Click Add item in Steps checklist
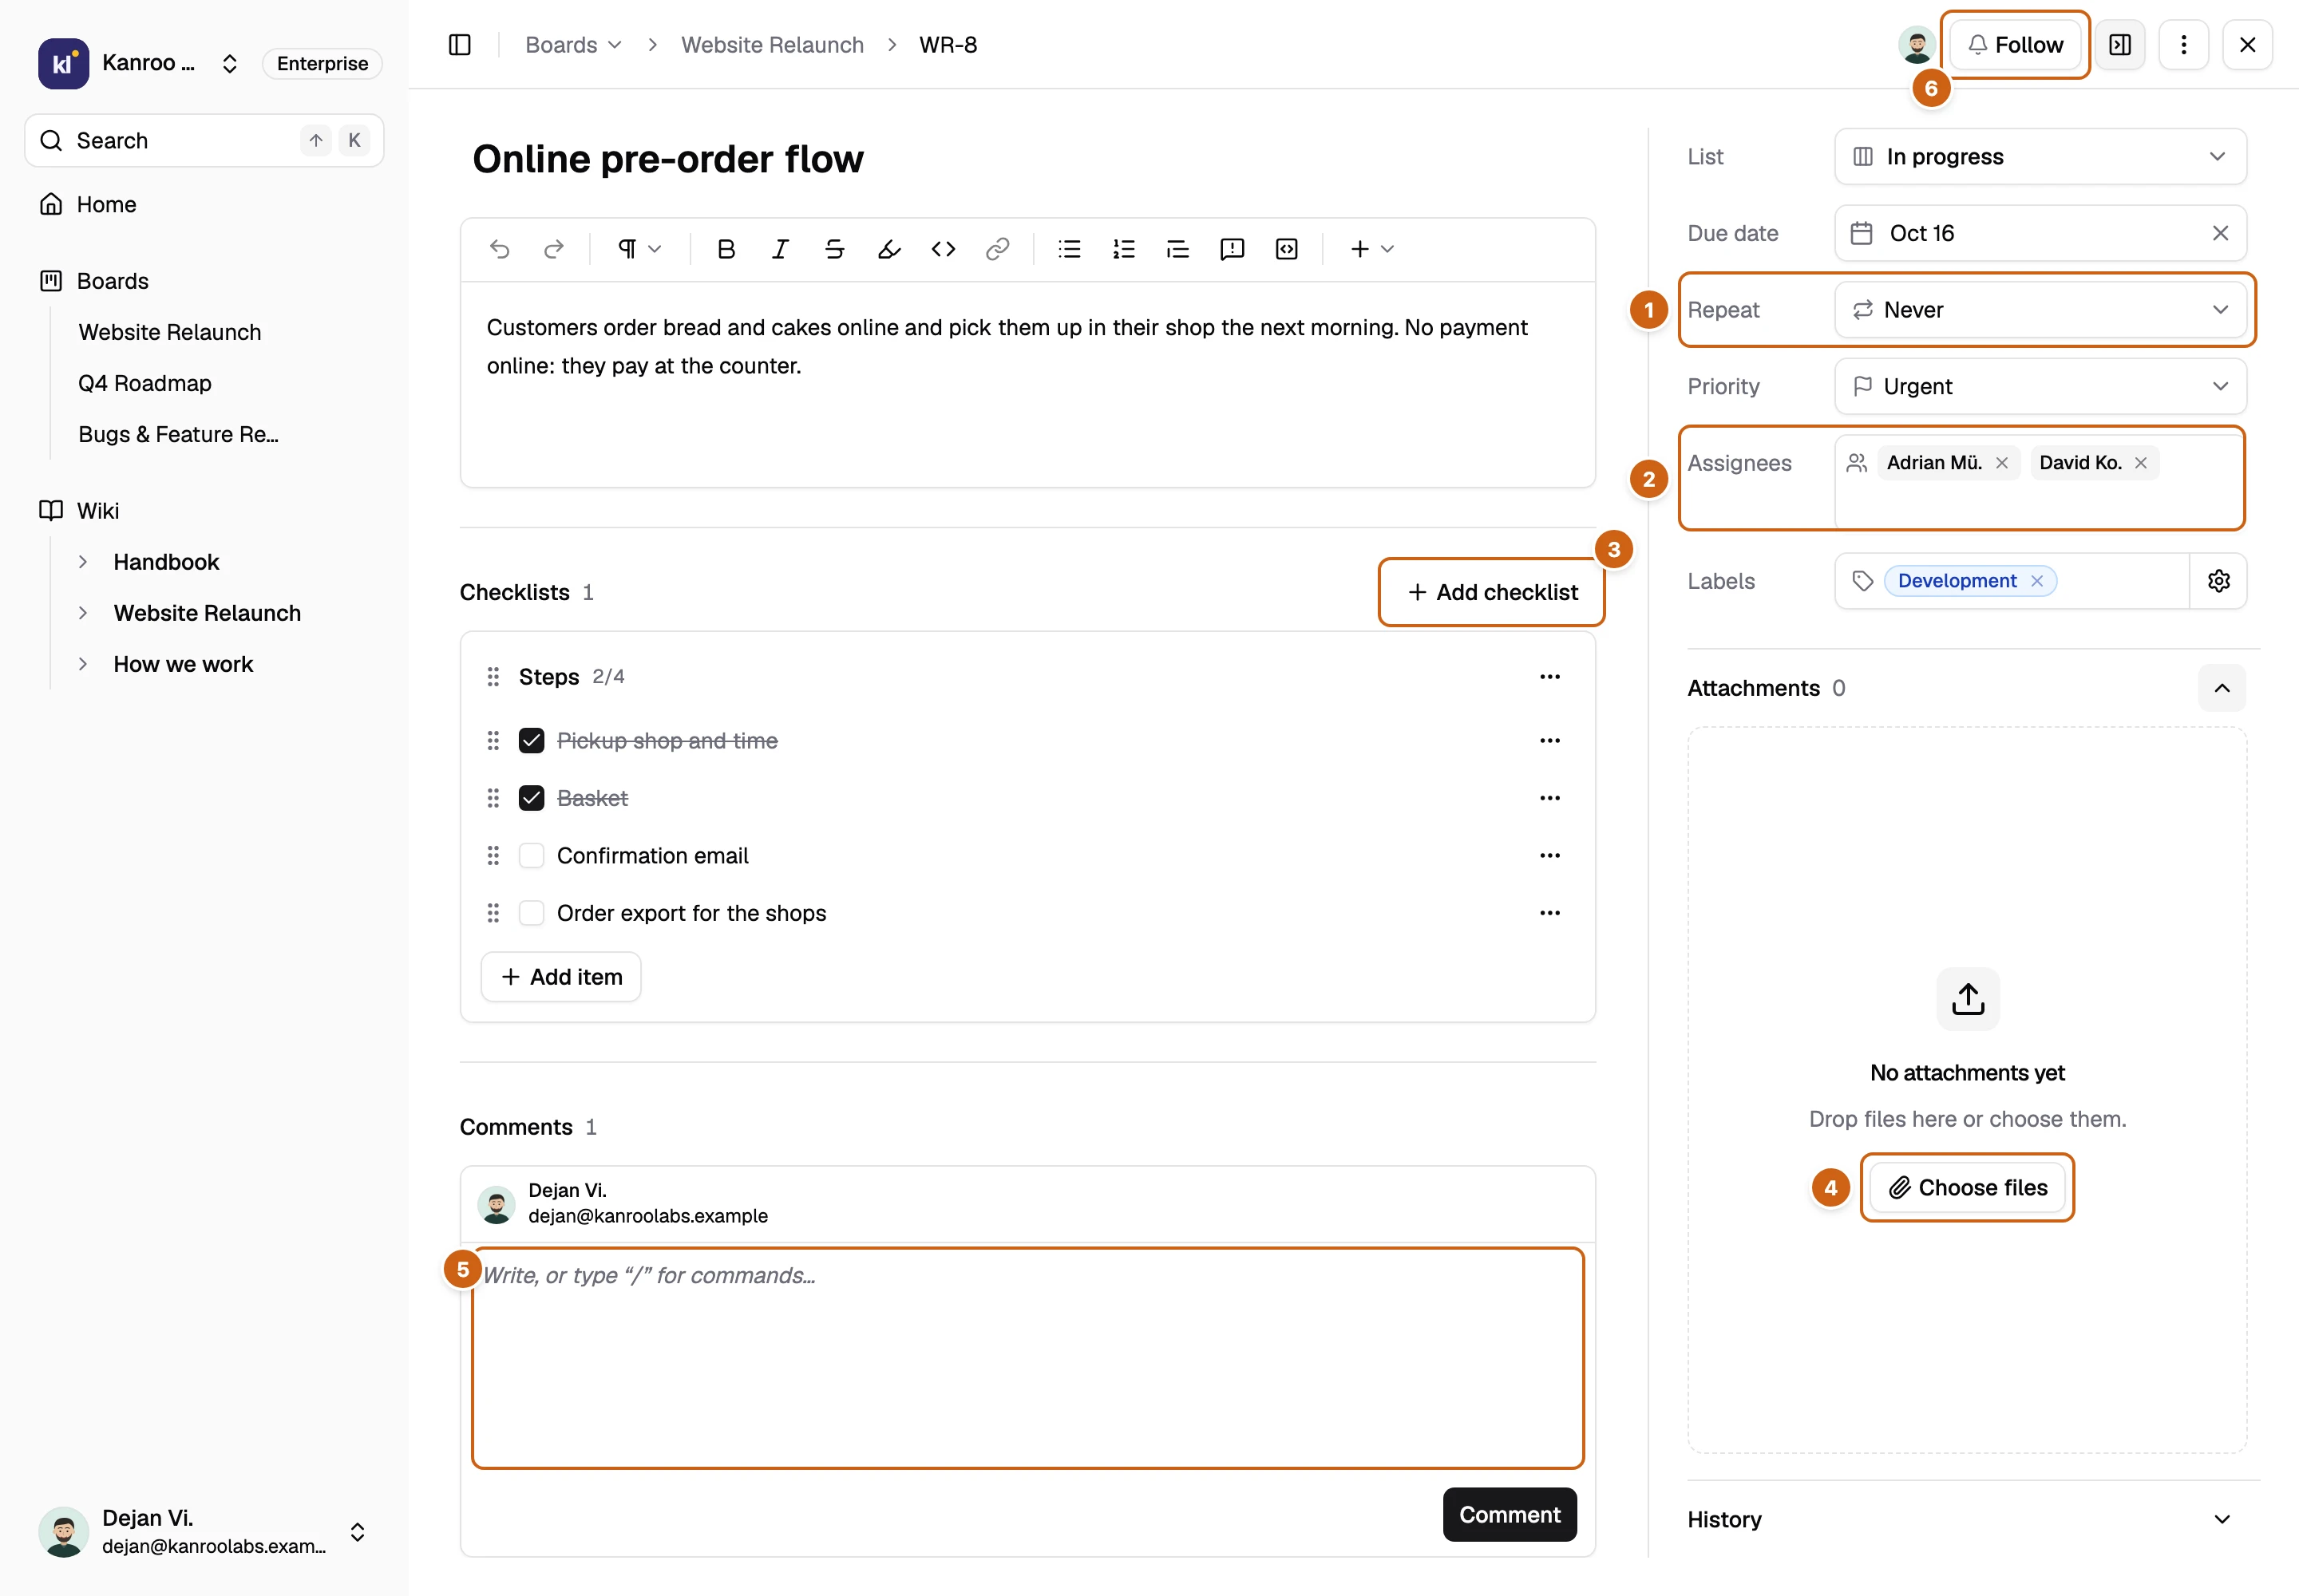This screenshot has width=2299, height=1596. point(561,977)
